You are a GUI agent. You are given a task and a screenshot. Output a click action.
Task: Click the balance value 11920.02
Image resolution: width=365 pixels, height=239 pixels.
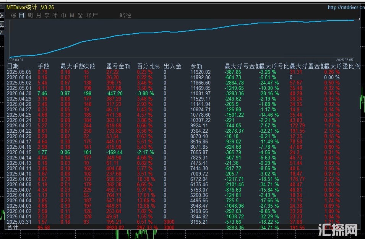[x=200, y=72]
